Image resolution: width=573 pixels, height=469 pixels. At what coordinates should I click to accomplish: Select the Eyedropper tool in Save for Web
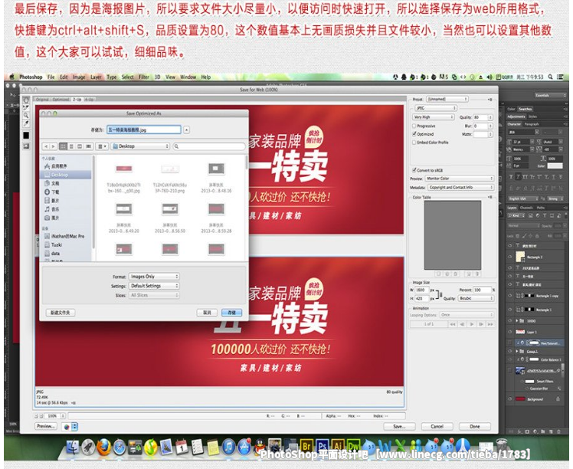[x=26, y=123]
